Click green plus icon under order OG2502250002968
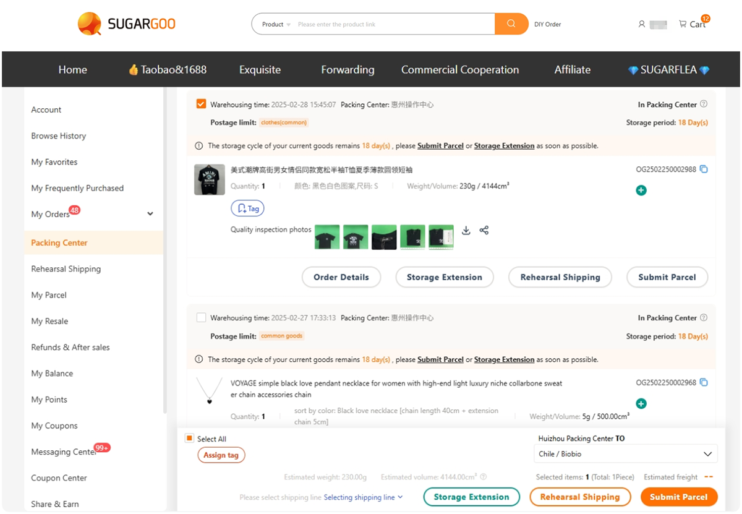This screenshot has width=742, height=514. (641, 404)
